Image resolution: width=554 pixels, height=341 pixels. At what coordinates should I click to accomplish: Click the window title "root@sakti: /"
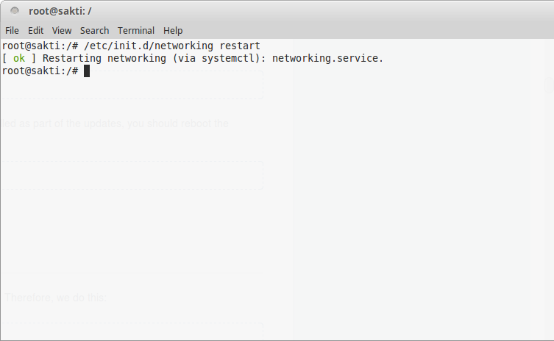point(60,11)
